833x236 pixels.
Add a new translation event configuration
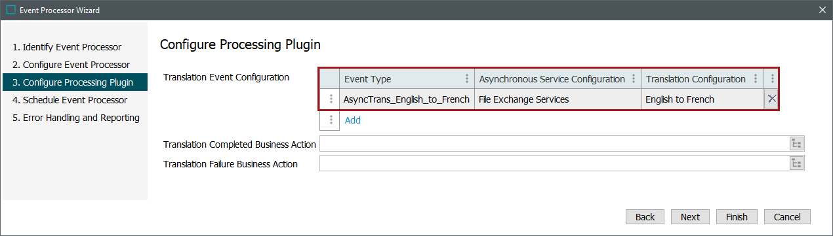(x=353, y=120)
